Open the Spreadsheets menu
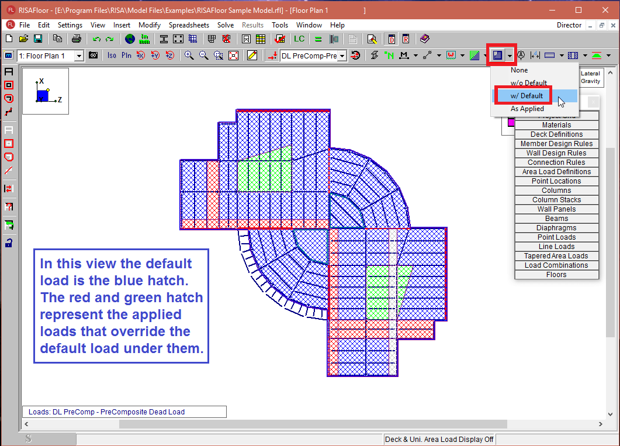 [189, 25]
